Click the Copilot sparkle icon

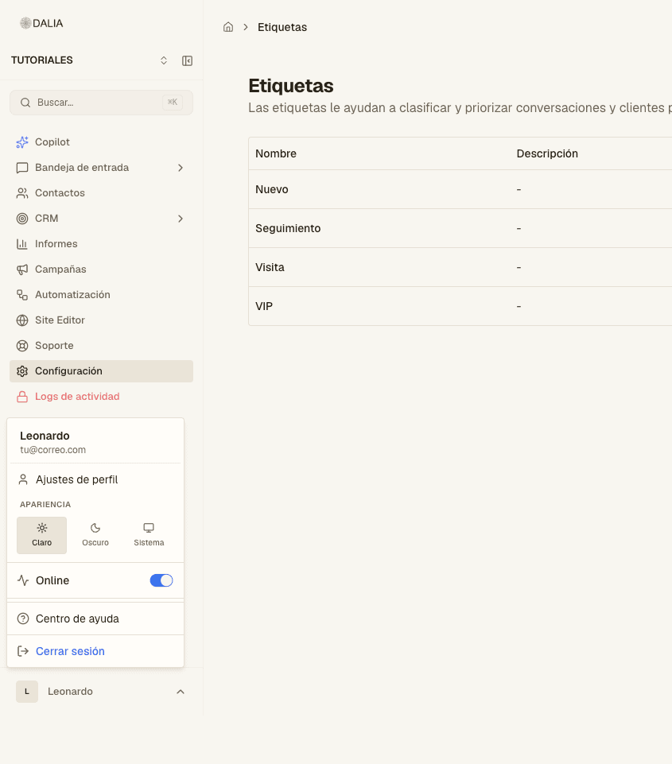(22, 142)
